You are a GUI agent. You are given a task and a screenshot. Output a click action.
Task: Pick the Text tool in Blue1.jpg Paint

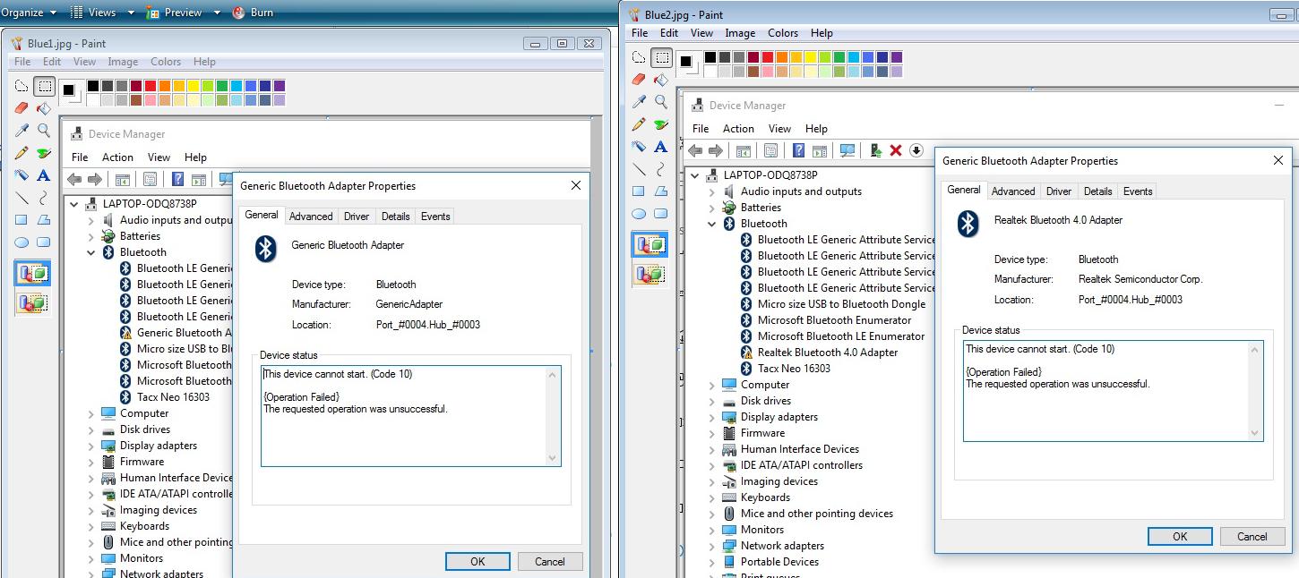(x=43, y=175)
